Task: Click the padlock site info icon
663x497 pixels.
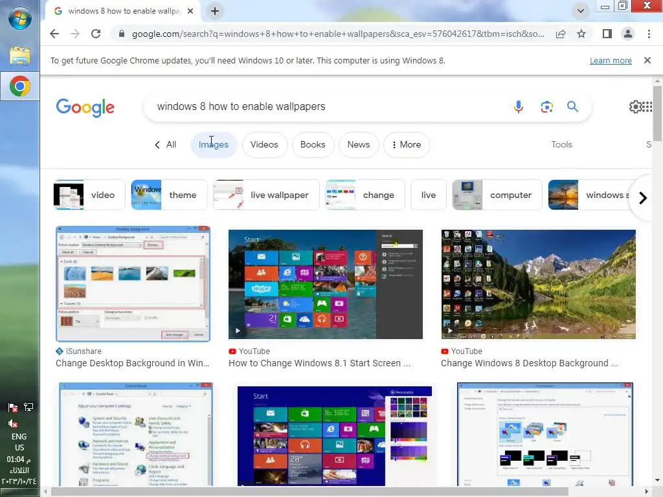Action: (x=122, y=34)
